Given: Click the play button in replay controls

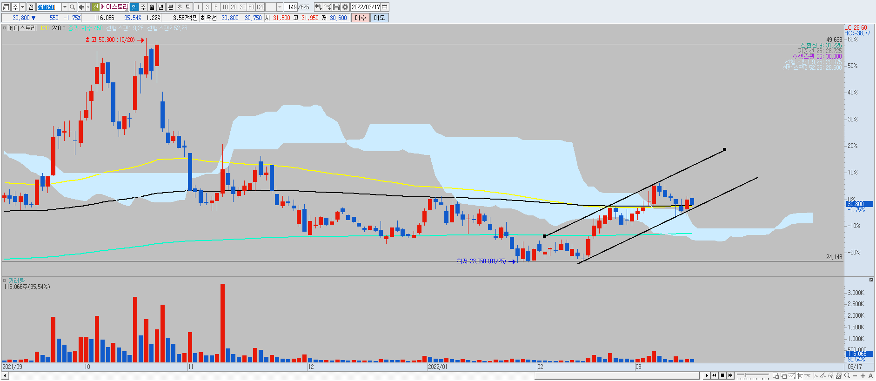Looking at the screenshot, I should click(707, 375).
